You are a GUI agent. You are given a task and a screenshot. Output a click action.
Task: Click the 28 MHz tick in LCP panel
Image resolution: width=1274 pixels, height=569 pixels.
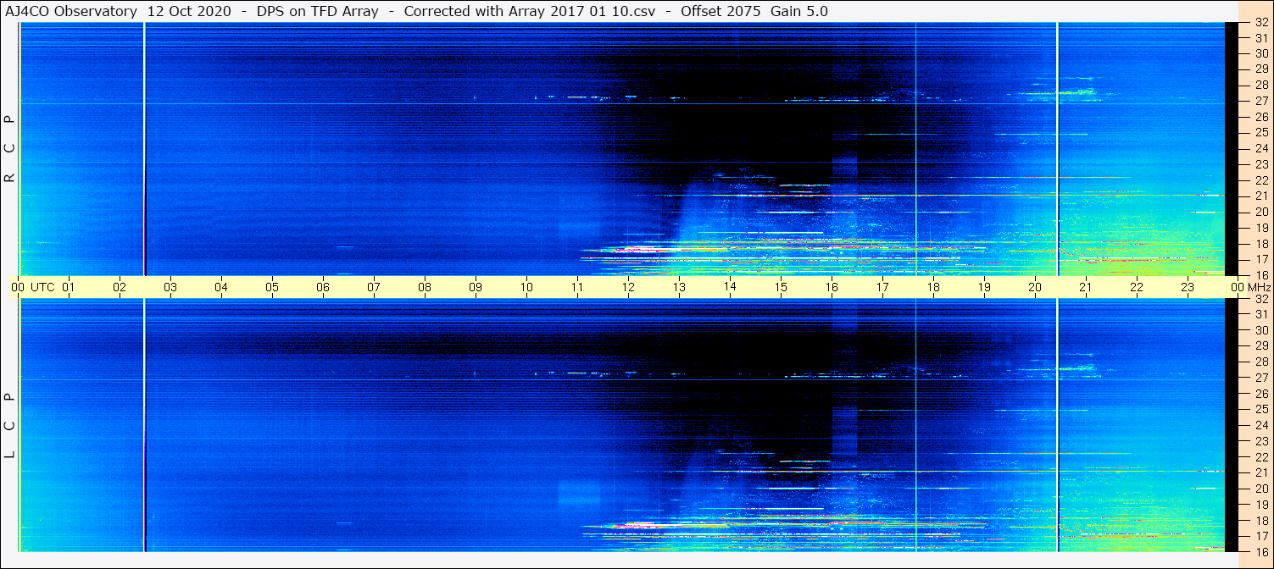(1260, 362)
